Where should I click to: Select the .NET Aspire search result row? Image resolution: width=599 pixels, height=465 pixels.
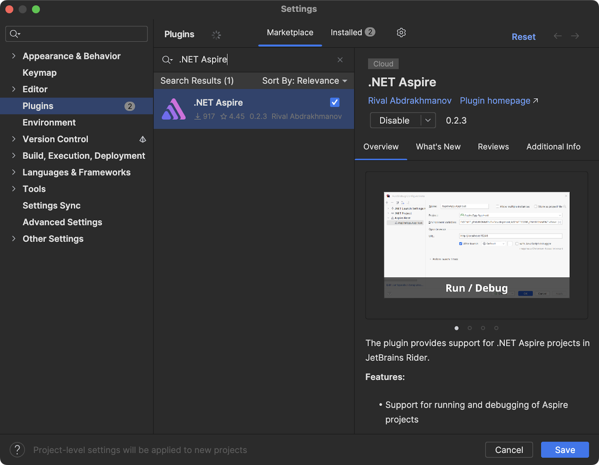point(254,109)
